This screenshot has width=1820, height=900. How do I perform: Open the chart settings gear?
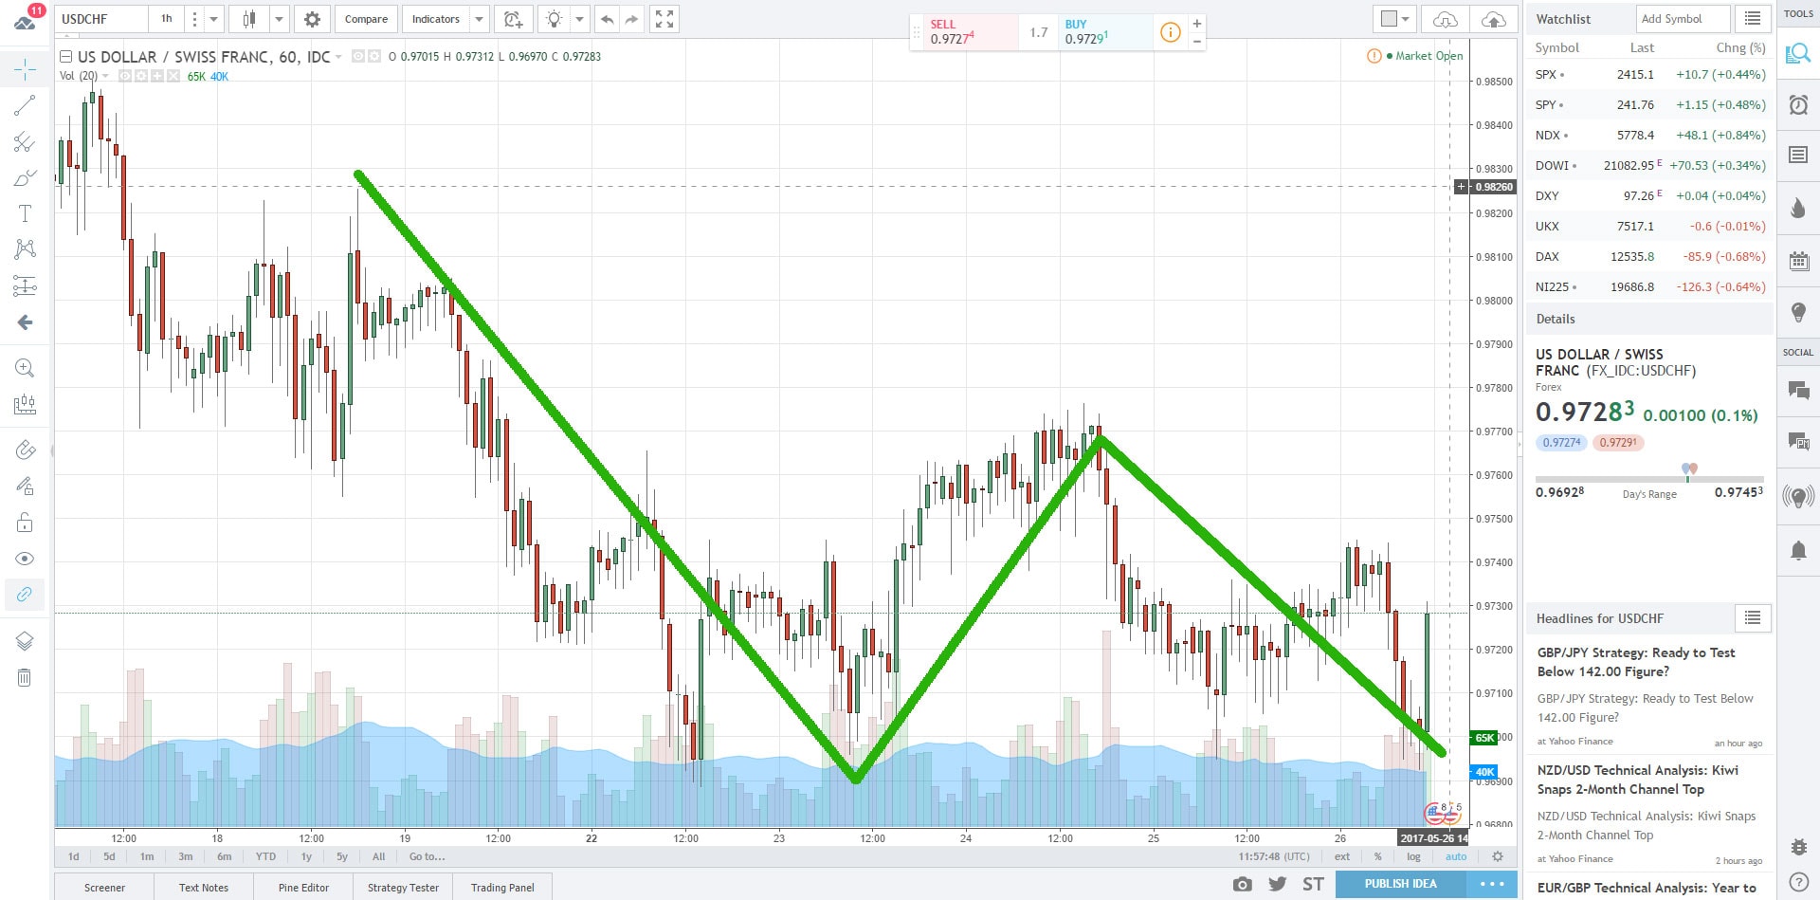click(x=312, y=19)
